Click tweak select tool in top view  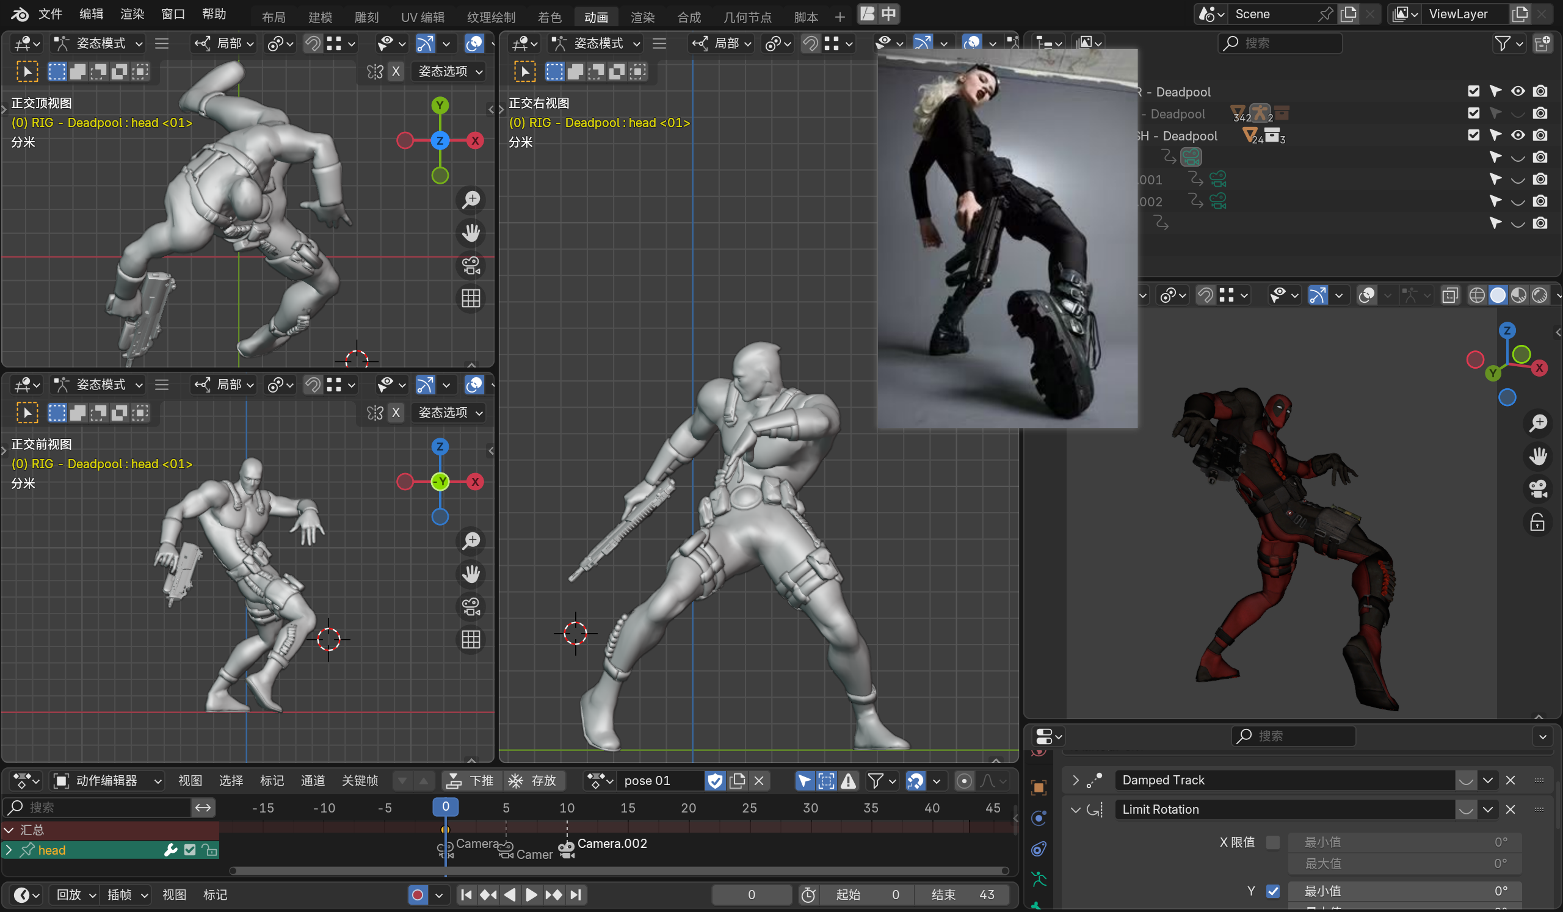pos(27,71)
